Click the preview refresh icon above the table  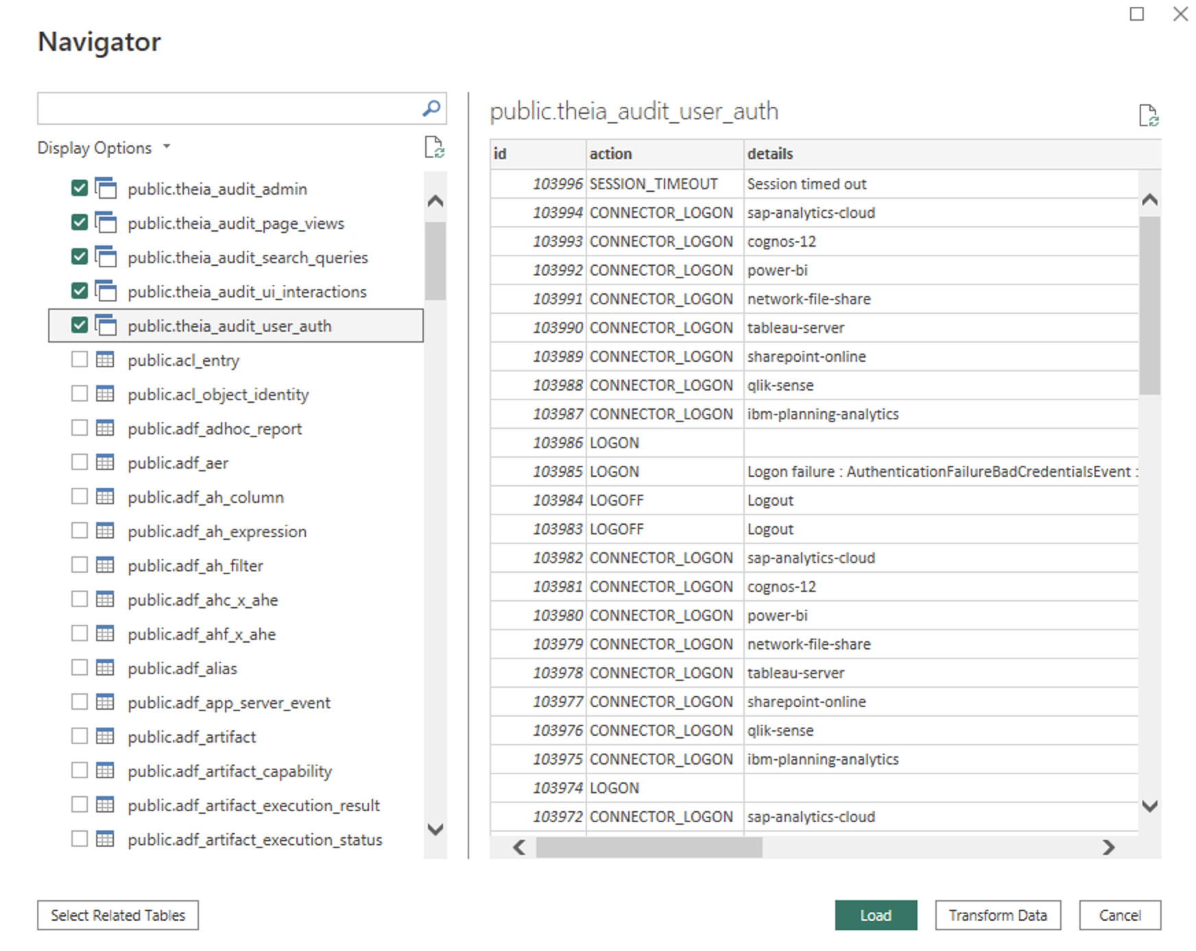1148,115
